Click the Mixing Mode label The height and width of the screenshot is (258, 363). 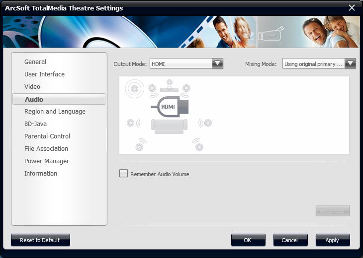coord(261,64)
